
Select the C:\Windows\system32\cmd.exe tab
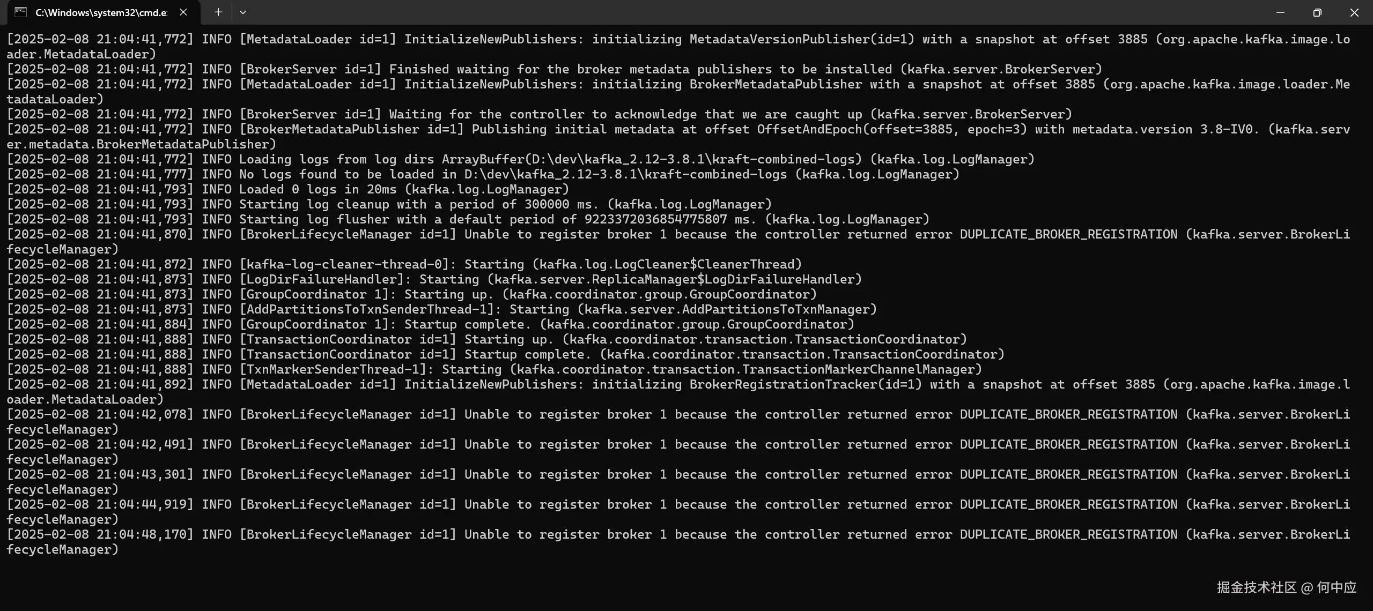coord(101,13)
